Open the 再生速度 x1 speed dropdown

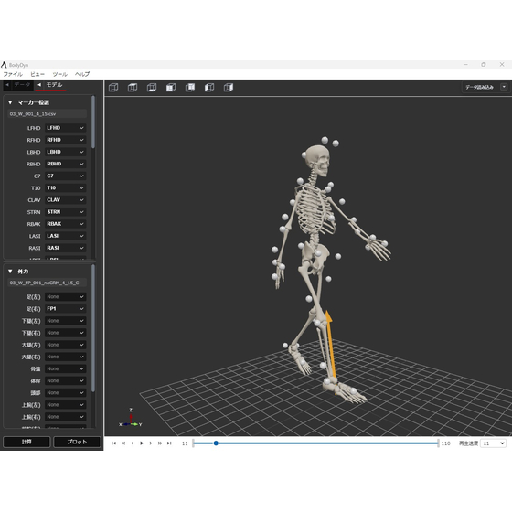coord(493,443)
